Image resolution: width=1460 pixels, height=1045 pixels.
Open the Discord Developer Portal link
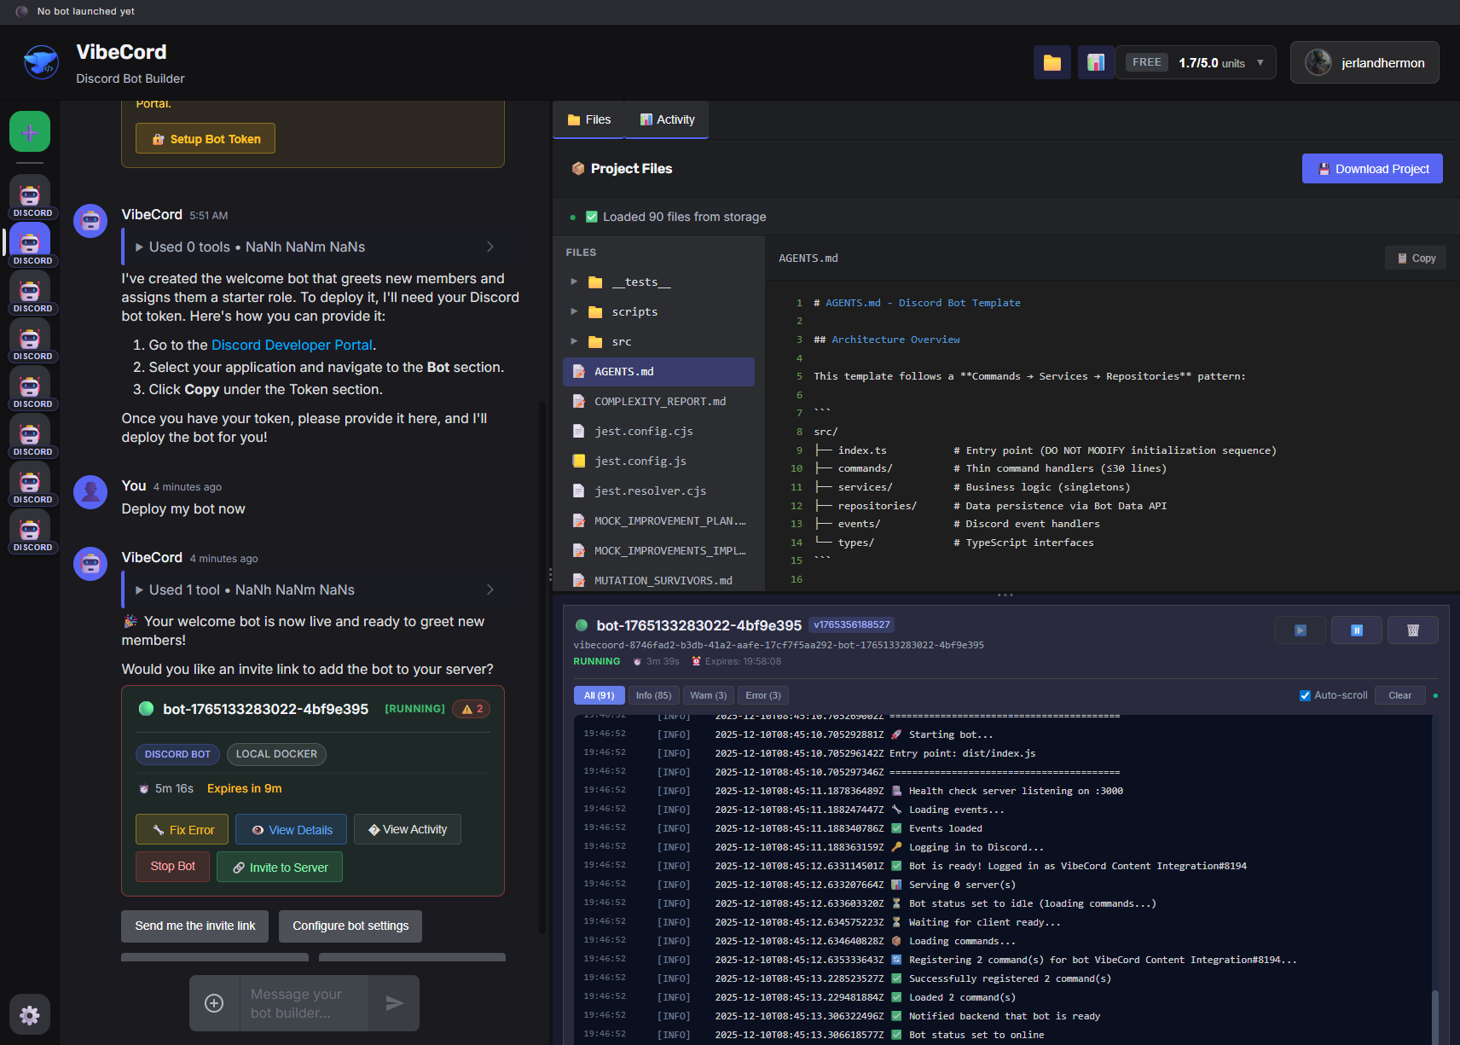click(x=292, y=345)
